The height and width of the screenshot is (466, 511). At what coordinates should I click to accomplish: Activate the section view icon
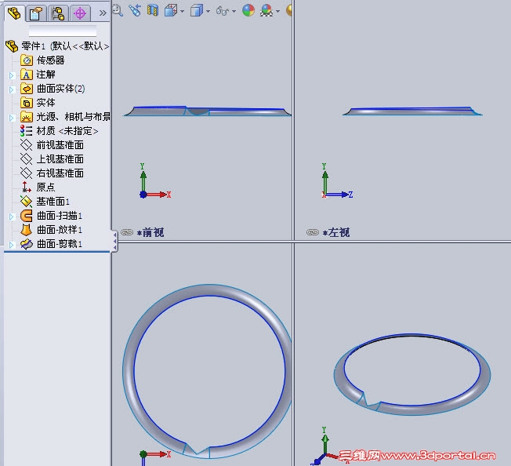[x=153, y=10]
